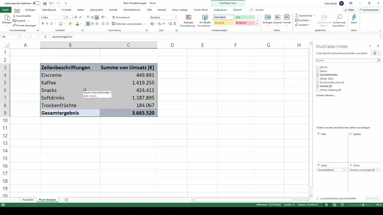Image resolution: width=383 pixels, height=215 pixels.
Task: Open the Zeilenbeschriftungen filter dropdown
Action: (x=98, y=69)
